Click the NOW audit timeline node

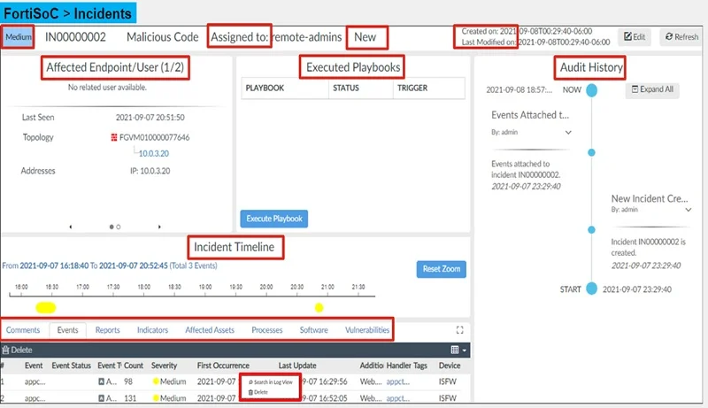(591, 89)
